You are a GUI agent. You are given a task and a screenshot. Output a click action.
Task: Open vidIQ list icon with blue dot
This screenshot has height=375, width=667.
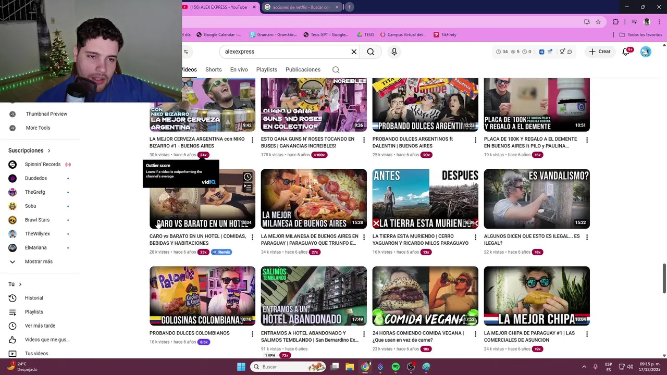[x=550, y=52]
